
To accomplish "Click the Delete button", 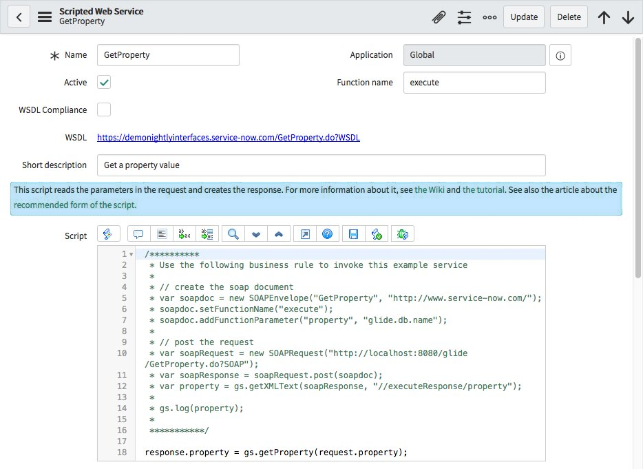I will coord(569,17).
